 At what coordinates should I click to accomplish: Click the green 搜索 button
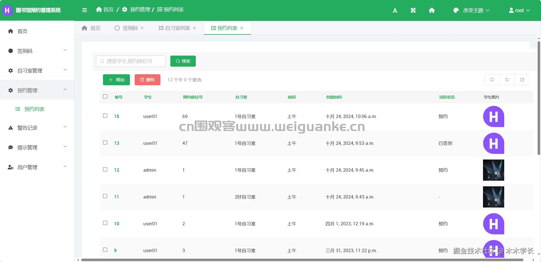tap(183, 61)
